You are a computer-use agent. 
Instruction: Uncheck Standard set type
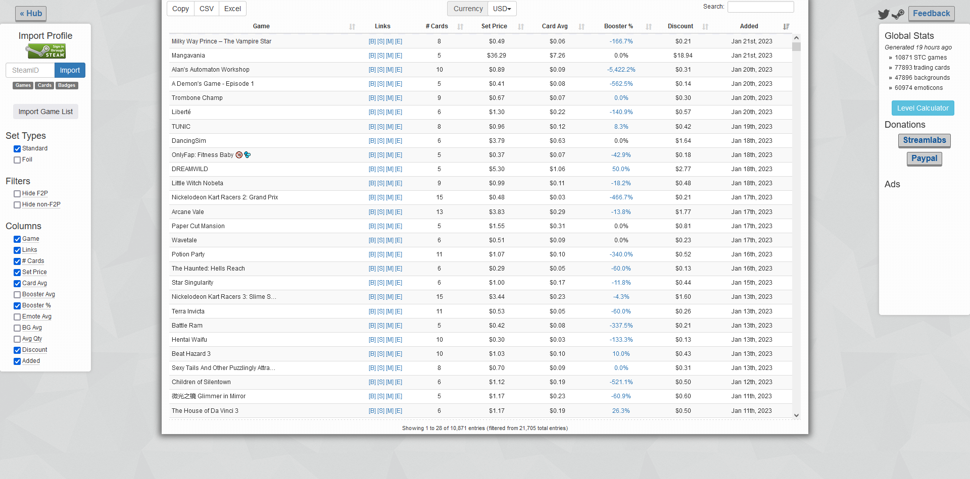point(17,149)
